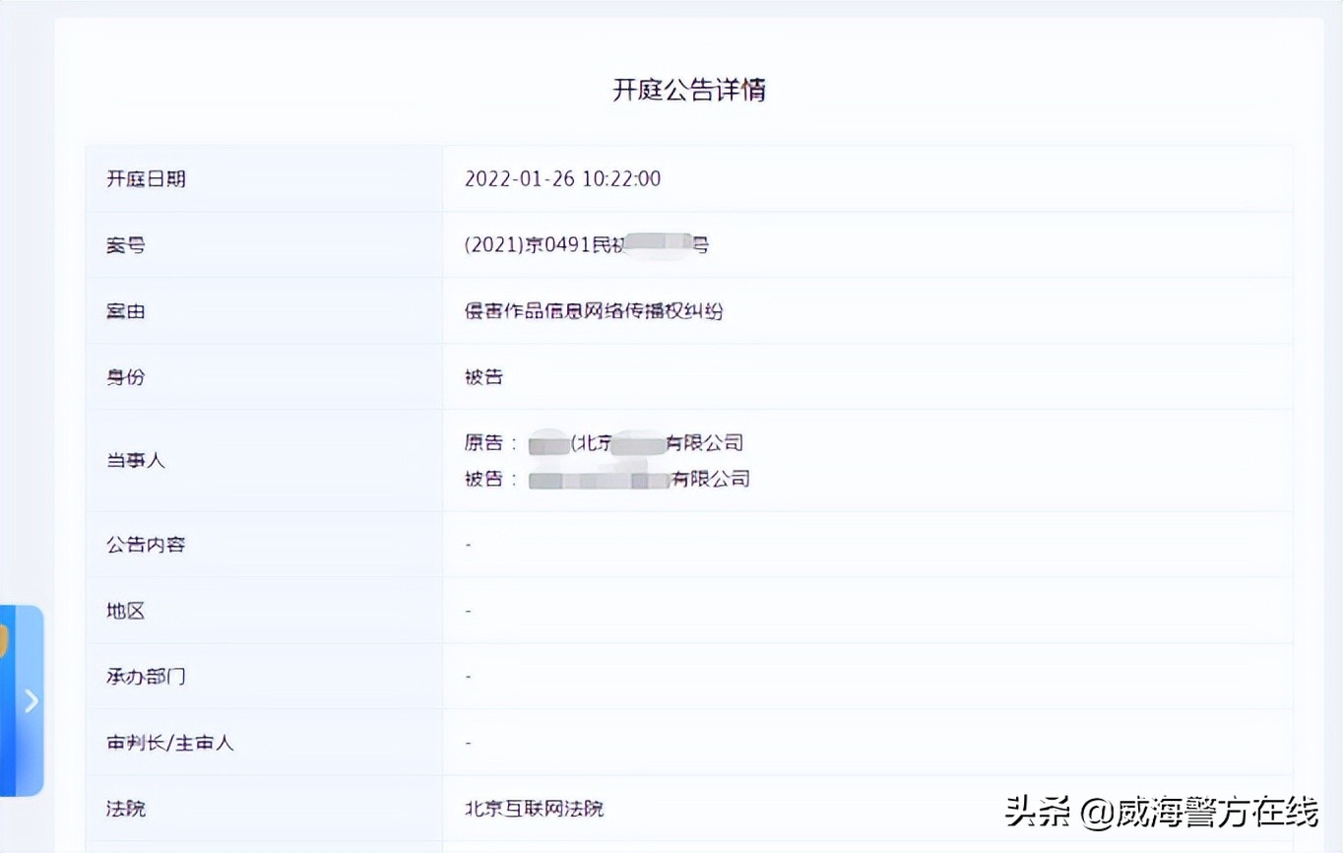The image size is (1343, 853).
Task: Click the case number (2021)京0491民初 value
Action: (586, 244)
